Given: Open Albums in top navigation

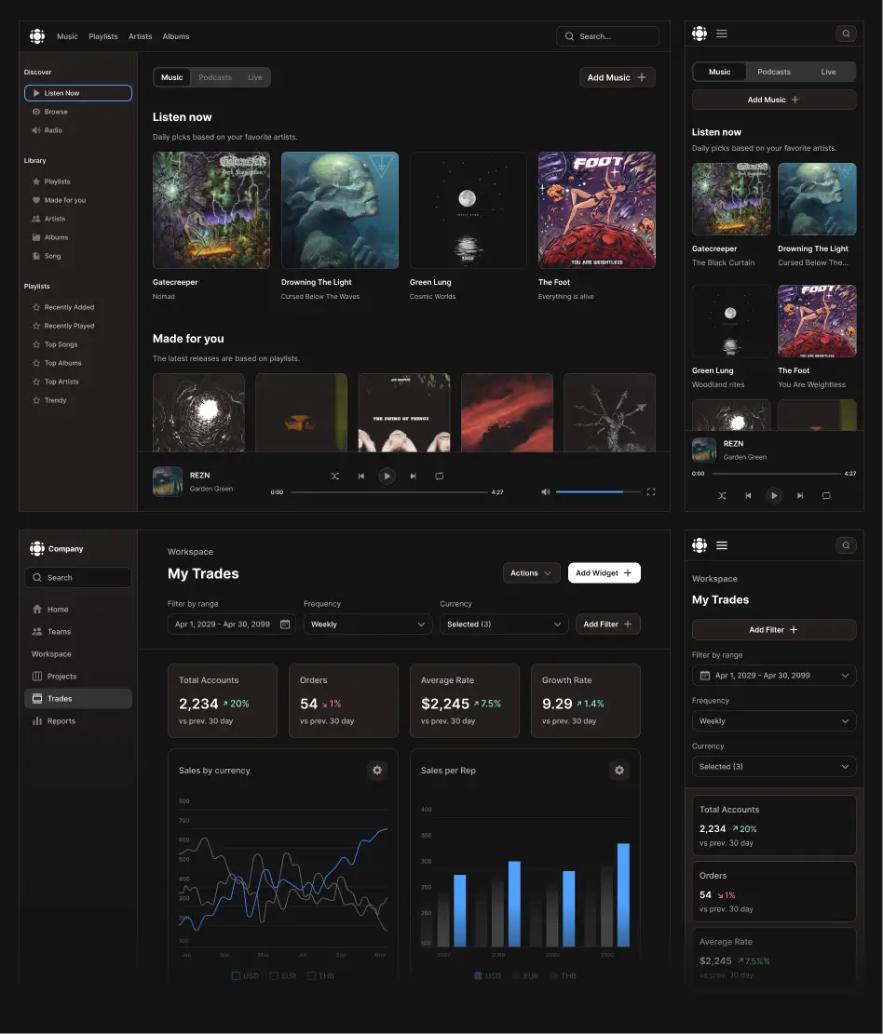Looking at the screenshot, I should click(x=175, y=36).
